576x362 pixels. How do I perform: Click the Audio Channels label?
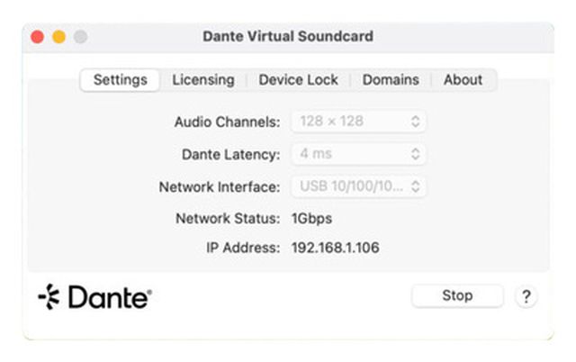[x=227, y=121]
